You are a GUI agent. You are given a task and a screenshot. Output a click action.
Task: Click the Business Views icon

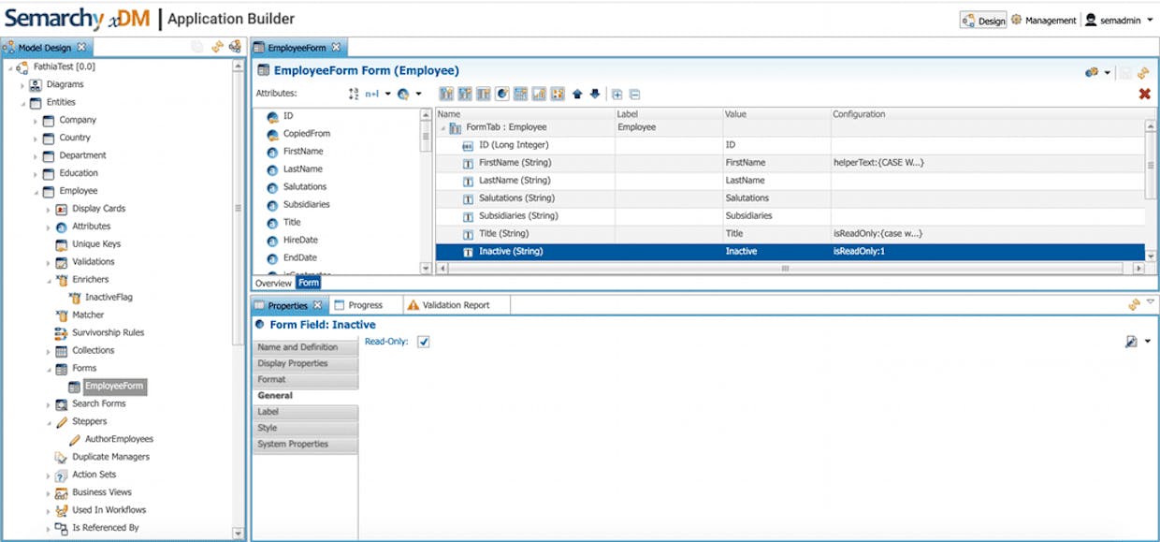point(62,492)
